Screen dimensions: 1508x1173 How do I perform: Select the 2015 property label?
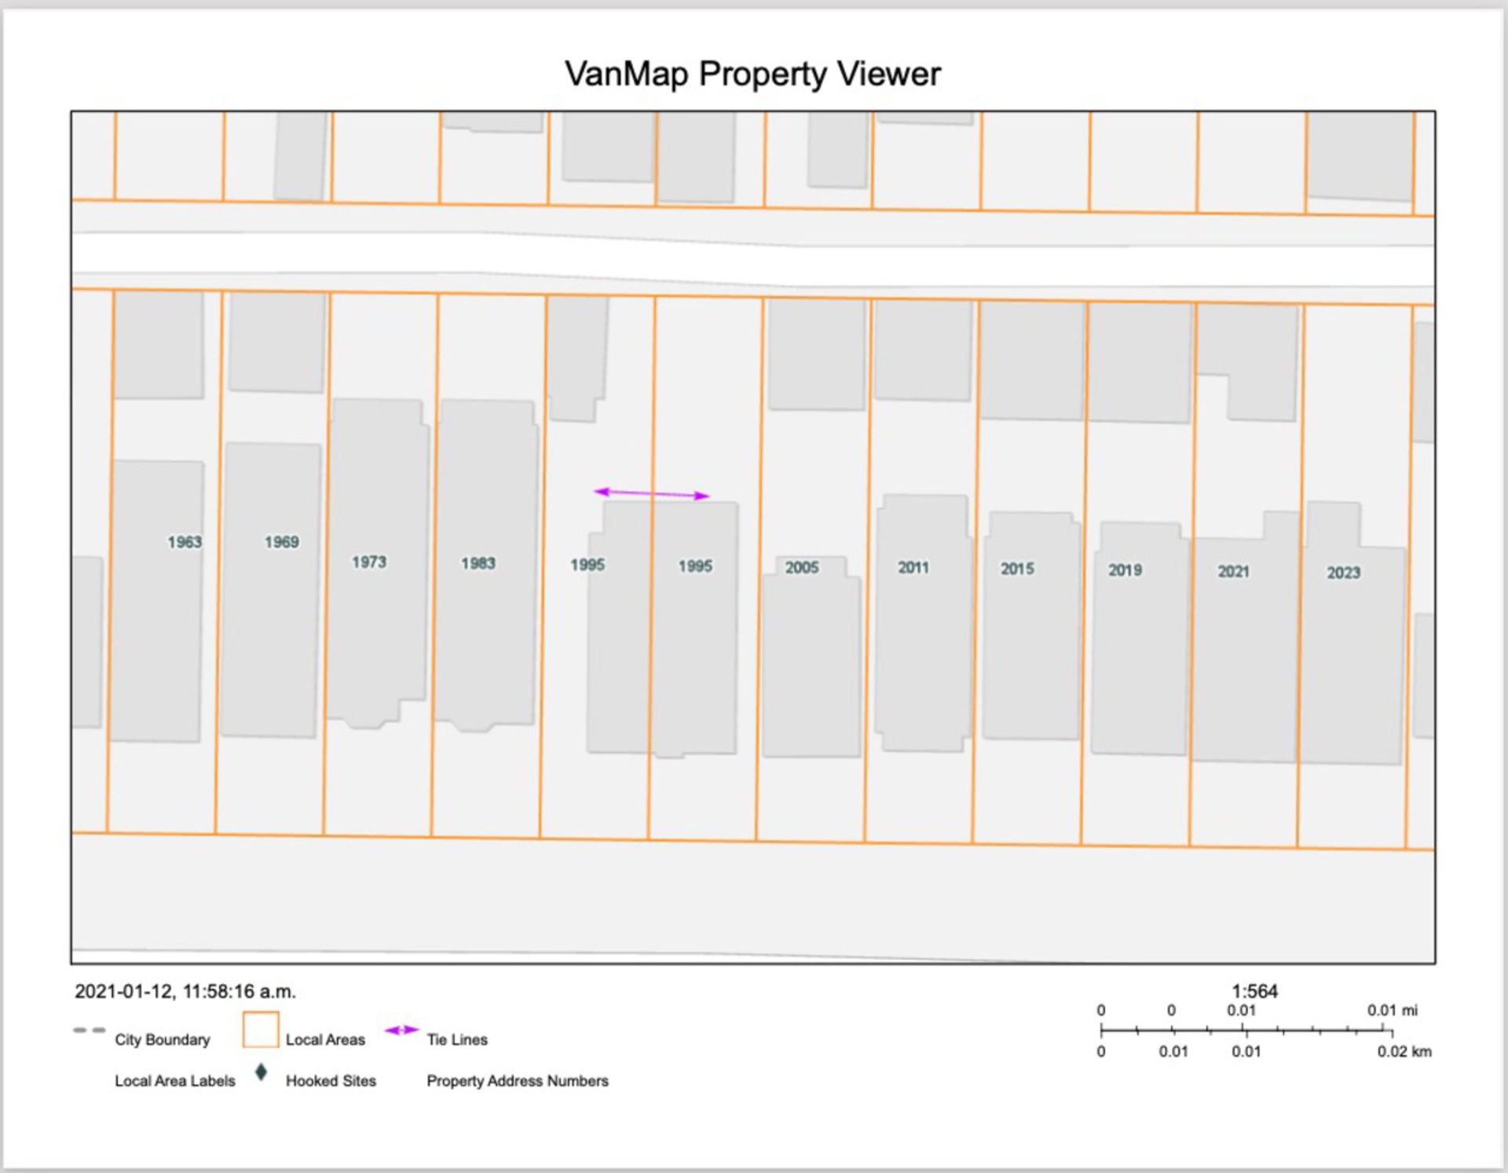tap(1017, 569)
